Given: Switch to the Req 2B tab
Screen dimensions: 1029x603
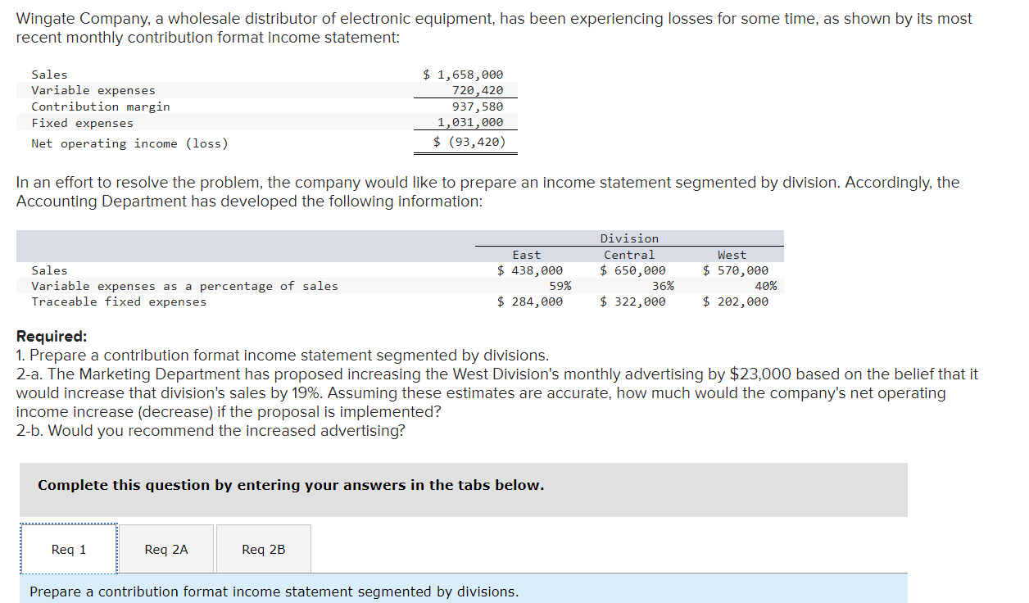Looking at the screenshot, I should (x=263, y=549).
